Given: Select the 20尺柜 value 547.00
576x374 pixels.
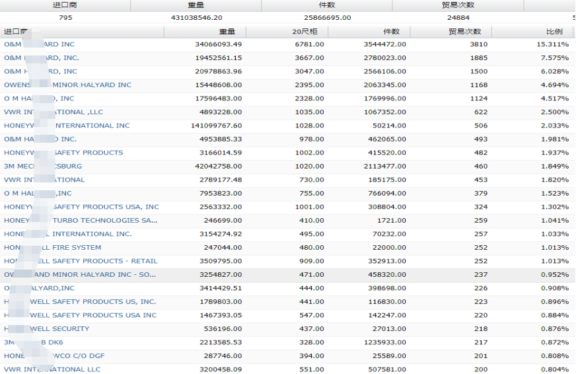Looking at the screenshot, I should pos(312,315).
